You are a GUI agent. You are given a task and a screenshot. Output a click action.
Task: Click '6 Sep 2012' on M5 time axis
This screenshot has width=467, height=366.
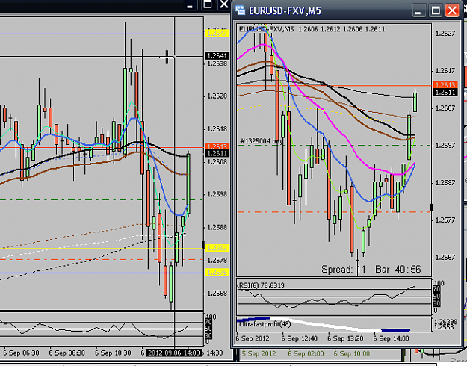pyautogui.click(x=253, y=338)
